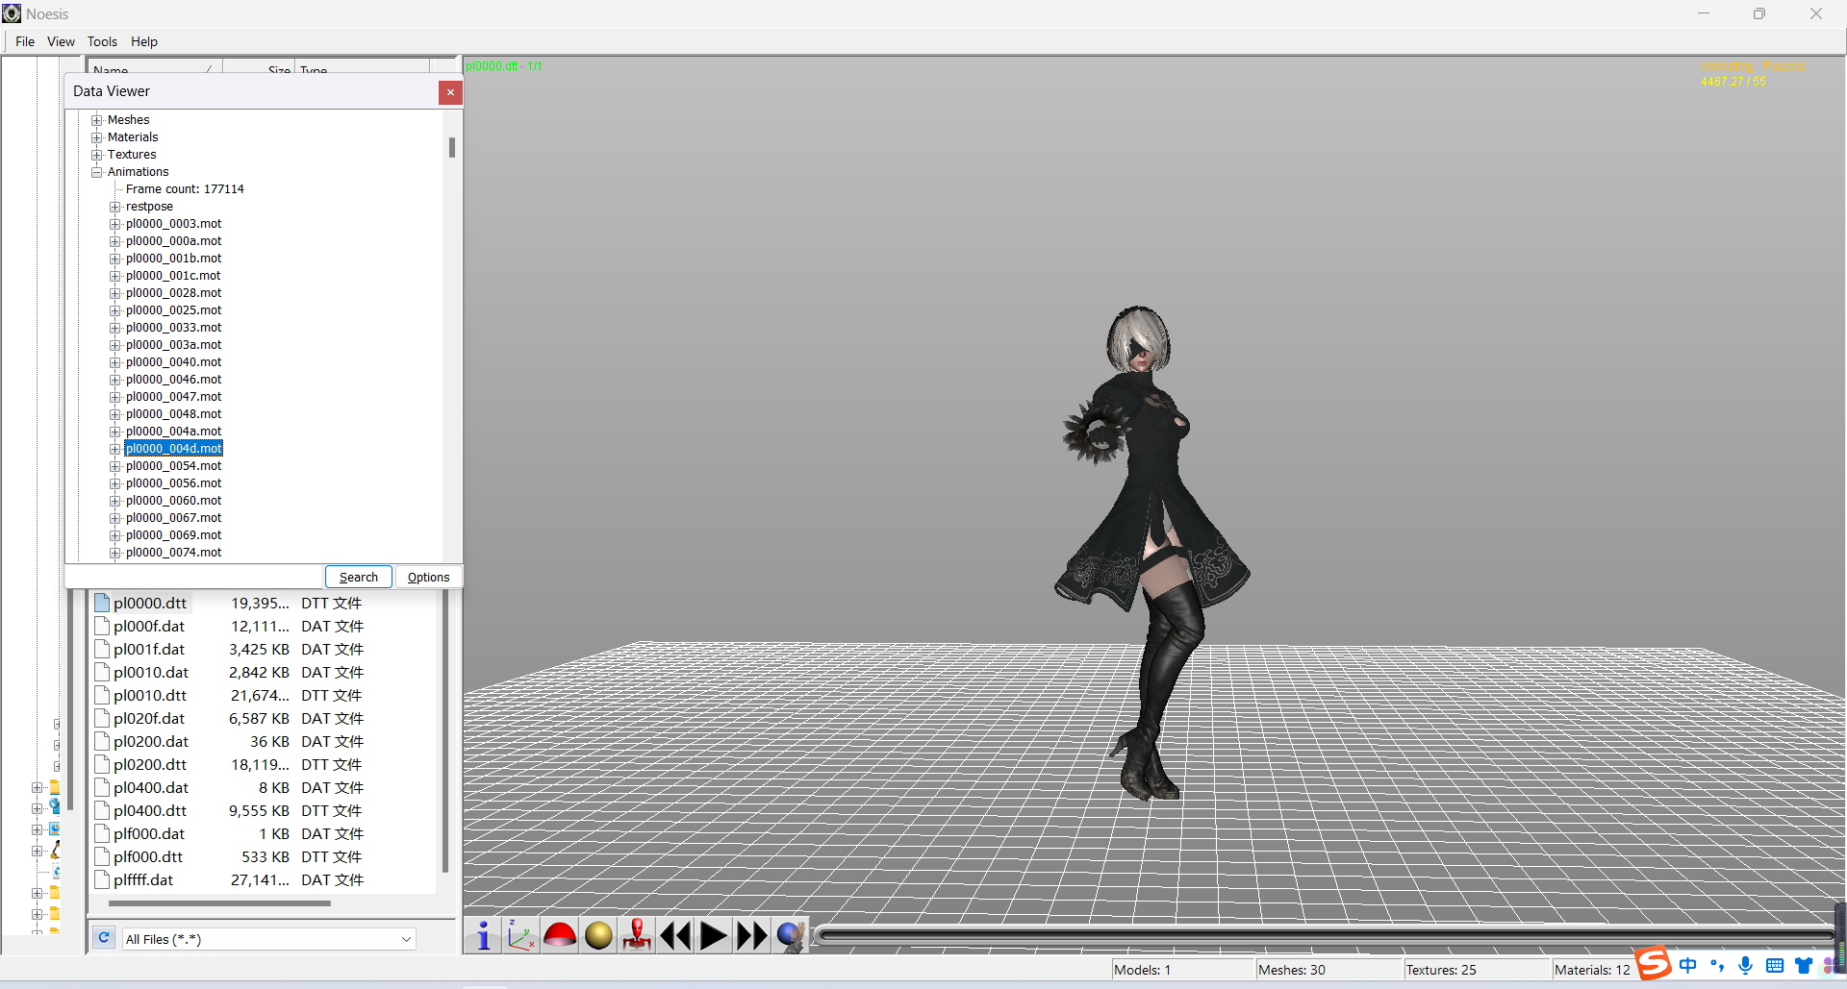
Task: Expand pl0000_004d.mot animation node
Action: 115,449
